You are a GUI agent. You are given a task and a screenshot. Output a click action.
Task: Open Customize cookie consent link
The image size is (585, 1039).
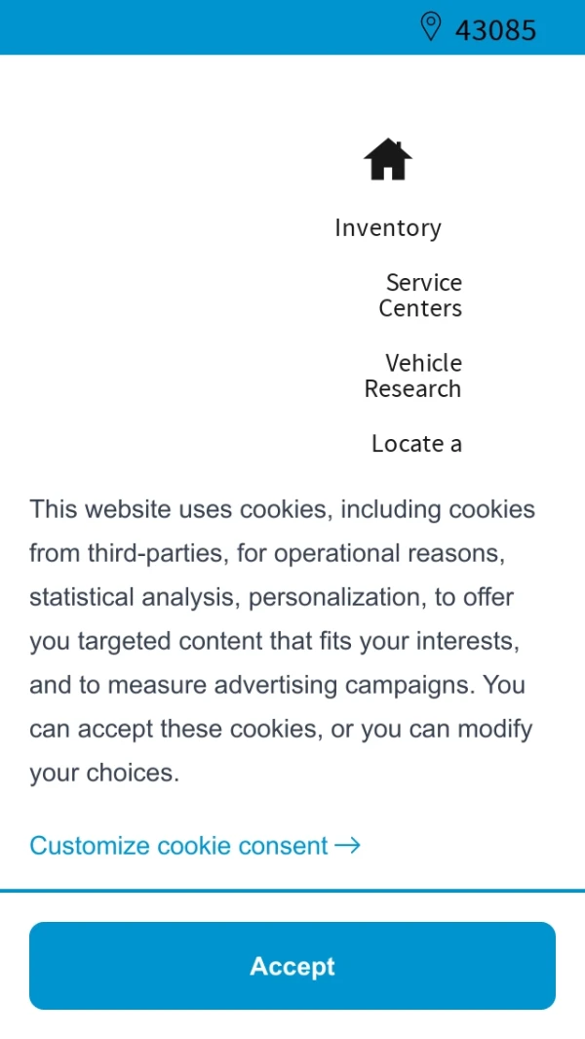(x=179, y=845)
